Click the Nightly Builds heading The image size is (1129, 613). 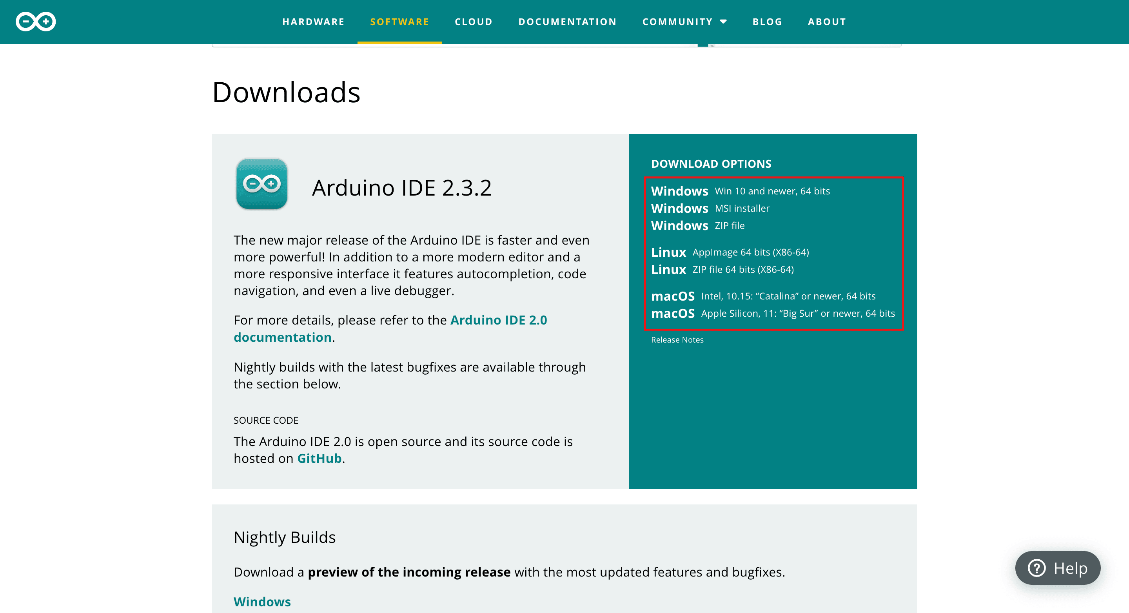285,537
